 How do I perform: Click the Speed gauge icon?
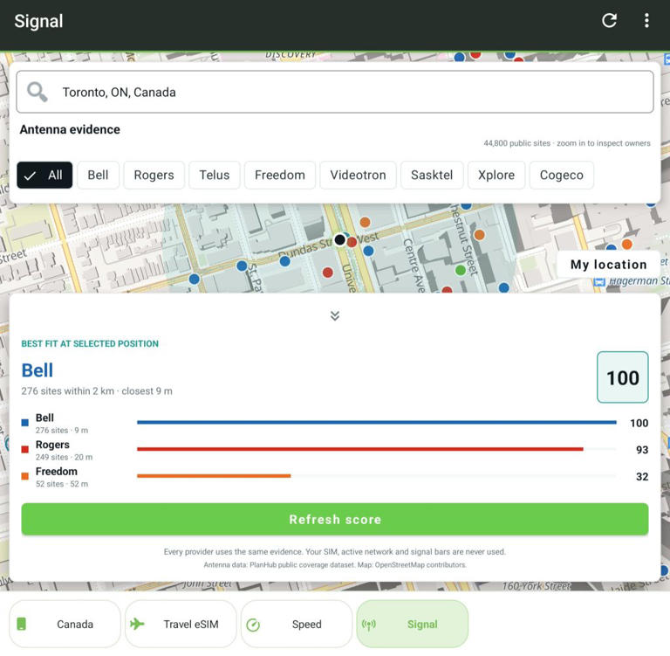coord(253,625)
